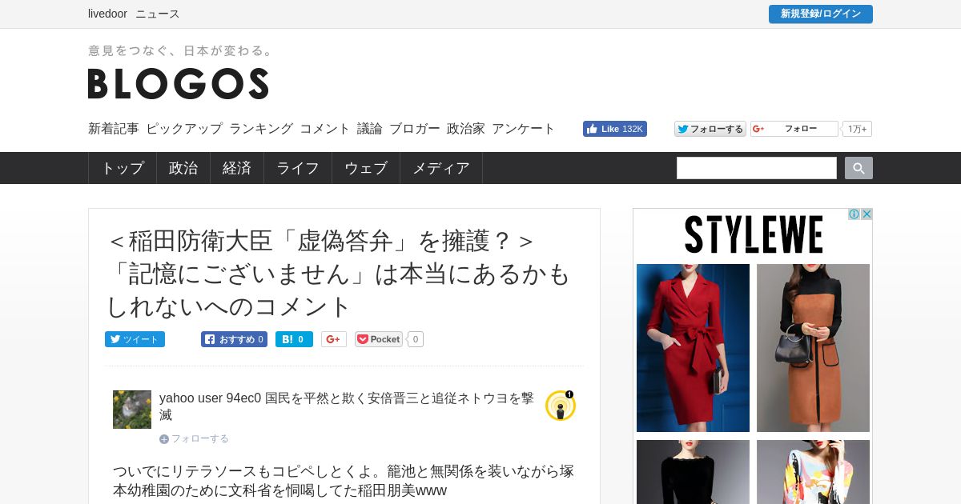The image size is (961, 504).
Task: Share the article on Google+ (G+ button)
Action: point(334,339)
